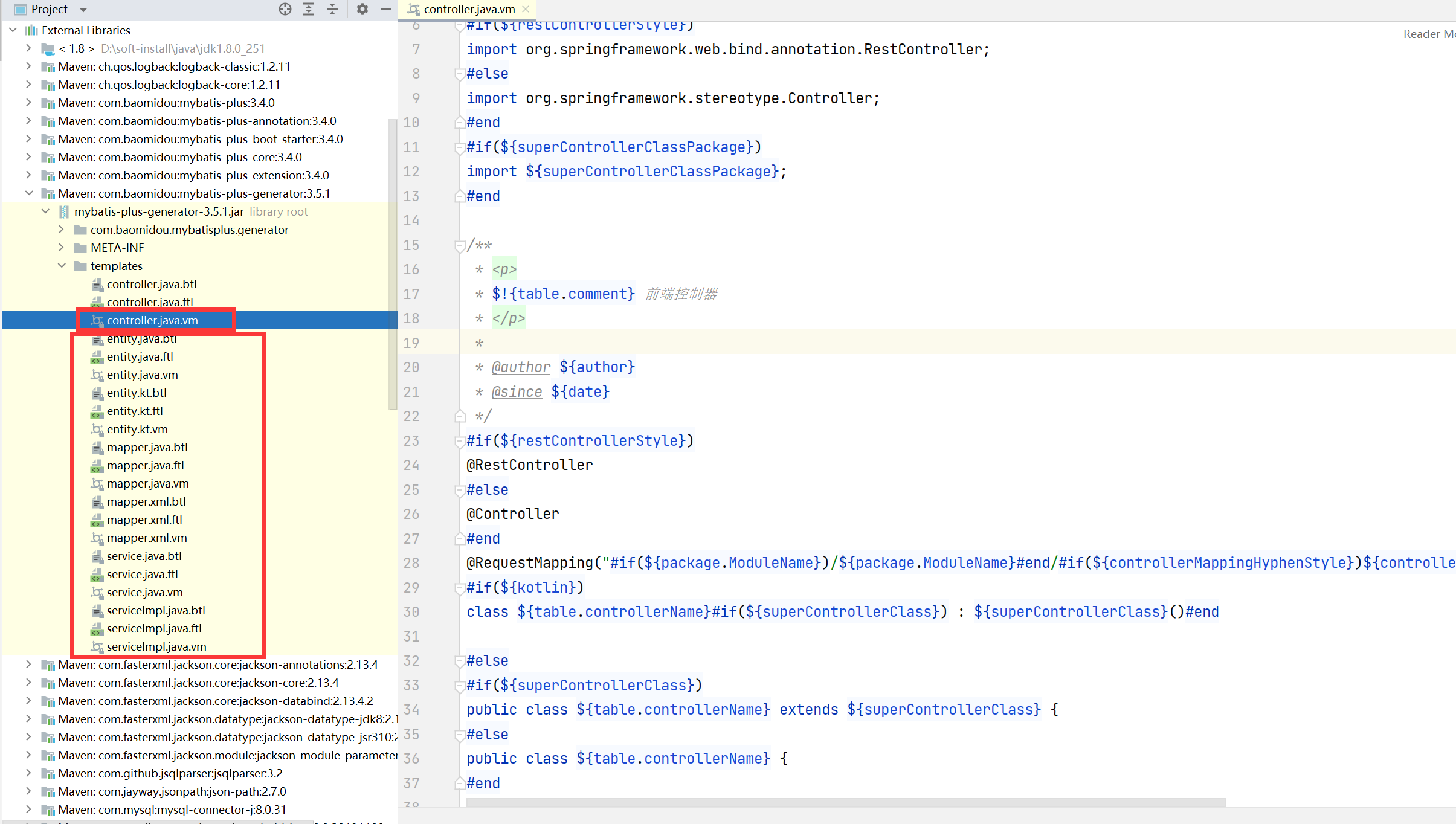Toggle fold marker at line 11 #if
The width and height of the screenshot is (1456, 824).
(460, 147)
